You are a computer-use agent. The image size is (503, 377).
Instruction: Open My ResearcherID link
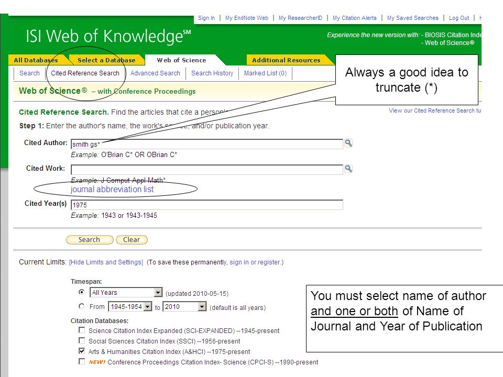click(300, 18)
